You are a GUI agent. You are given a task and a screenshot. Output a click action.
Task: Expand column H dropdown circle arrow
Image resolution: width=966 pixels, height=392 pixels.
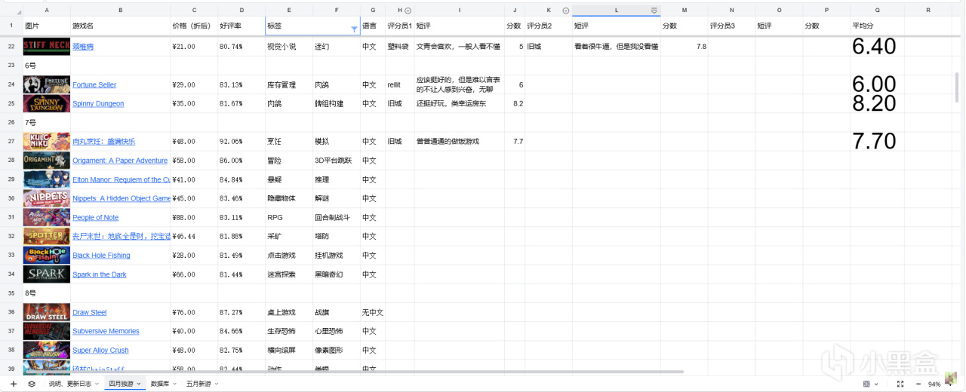pos(408,11)
